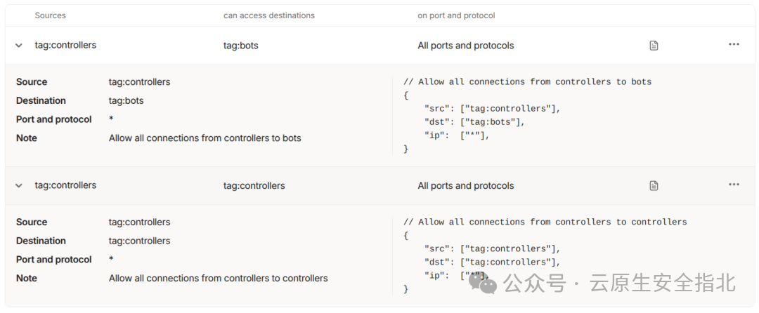Click the note text ending "controllers to controllers"
The height and width of the screenshot is (313, 759).
(x=218, y=279)
